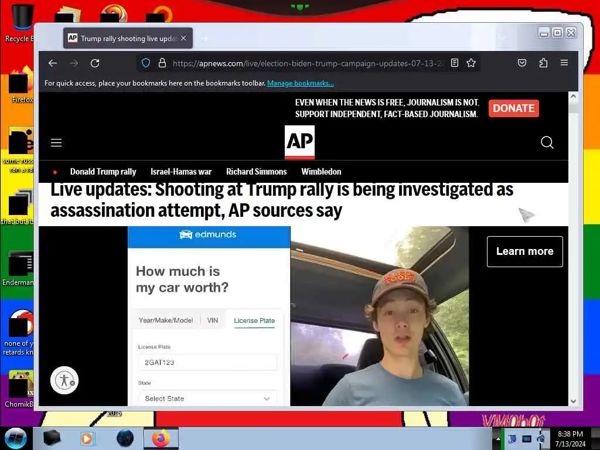Open the black pinned taskbar icon
600x450 pixels.
tap(52, 438)
